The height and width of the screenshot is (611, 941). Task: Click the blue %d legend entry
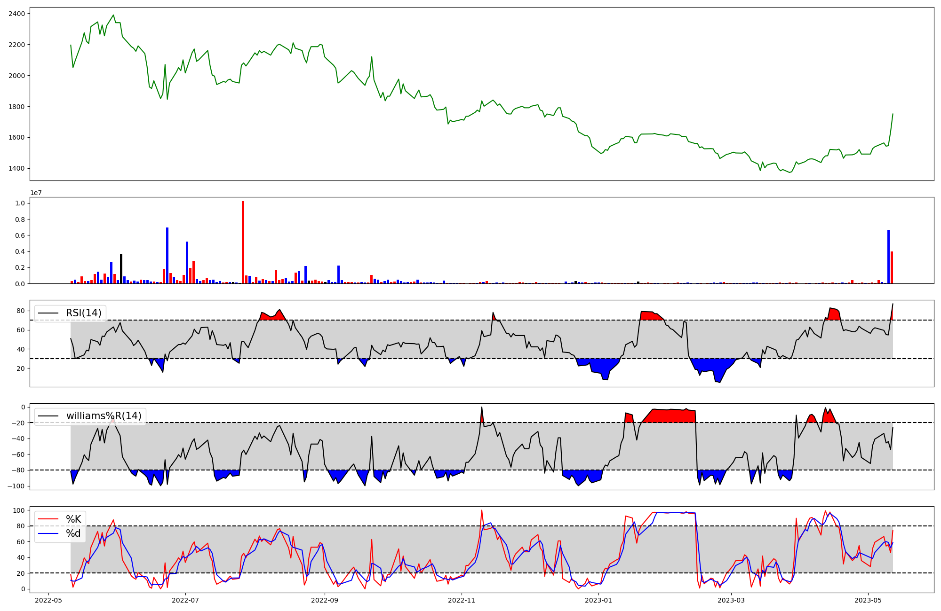click(73, 533)
